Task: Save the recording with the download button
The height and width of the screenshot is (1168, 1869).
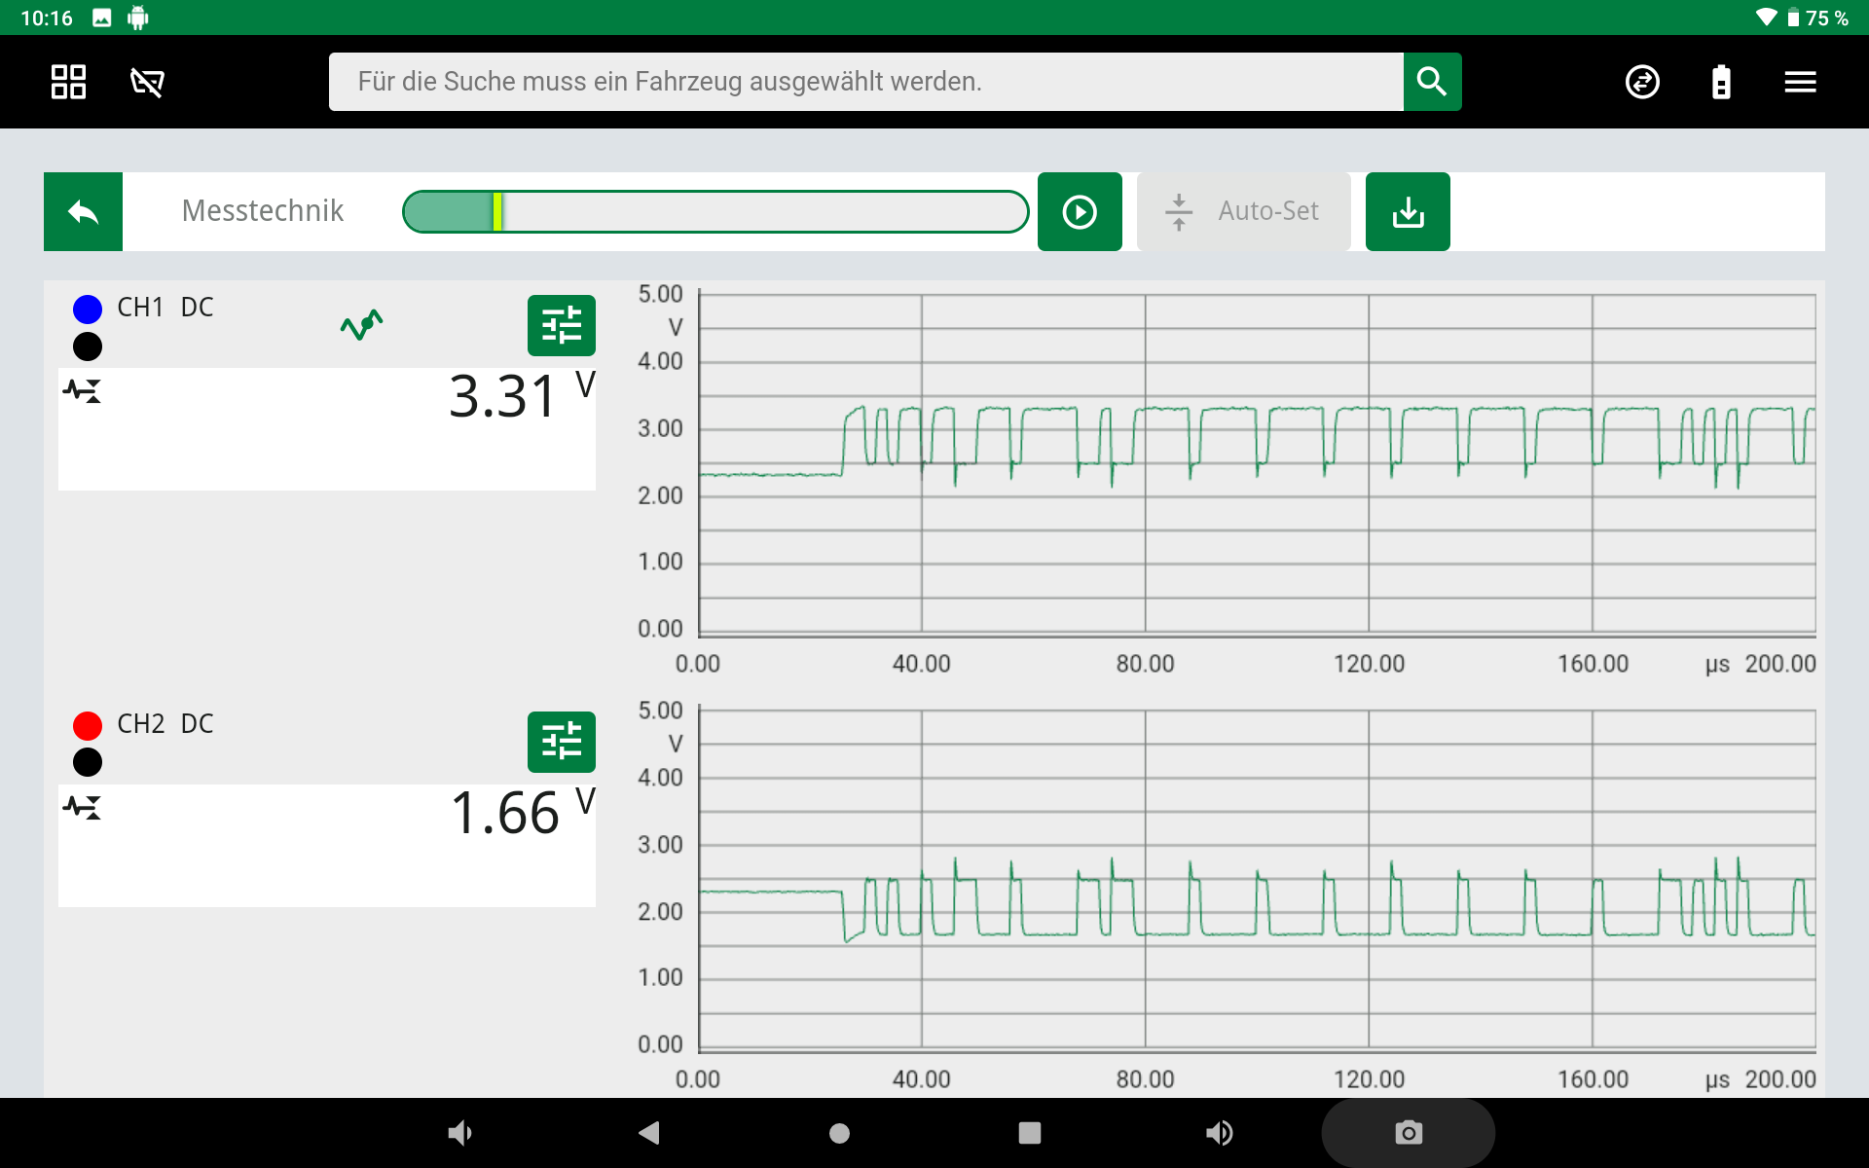Action: pos(1408,211)
